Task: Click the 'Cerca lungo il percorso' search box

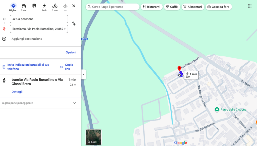Action: pos(112,7)
